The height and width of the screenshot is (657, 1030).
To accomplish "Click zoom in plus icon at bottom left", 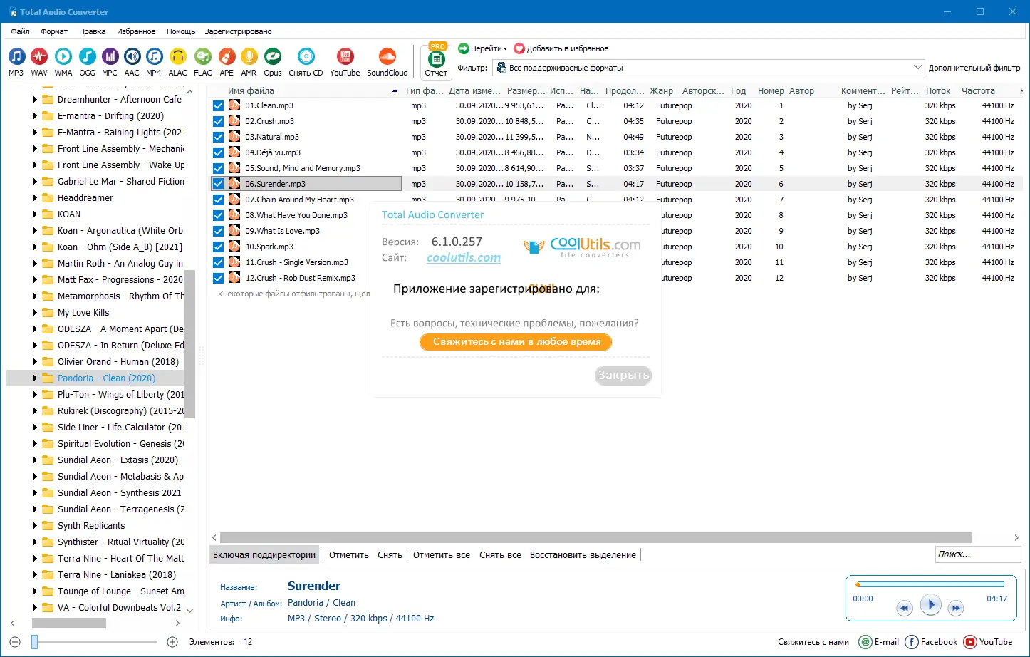I will coord(172,642).
